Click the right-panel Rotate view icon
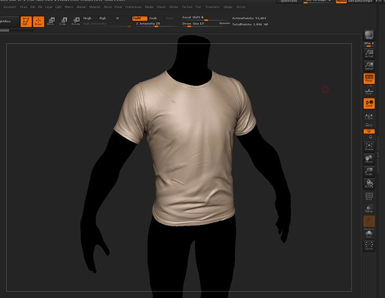The width and height of the screenshot is (385, 298). tap(369, 184)
